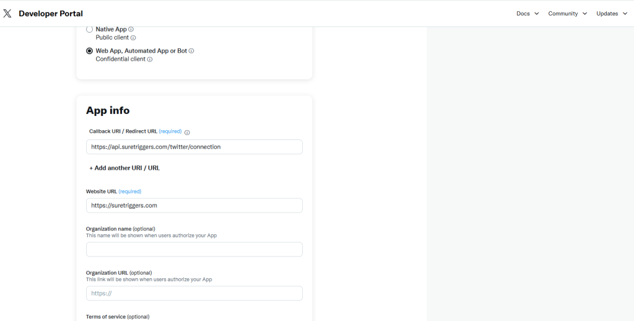Click Add another URI / URL
The height and width of the screenshot is (321, 634).
tap(124, 168)
